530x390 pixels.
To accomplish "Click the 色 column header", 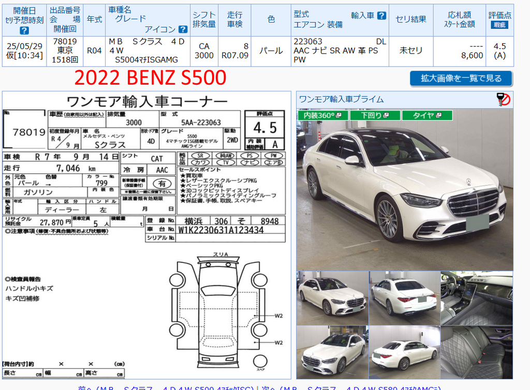I will (x=271, y=20).
